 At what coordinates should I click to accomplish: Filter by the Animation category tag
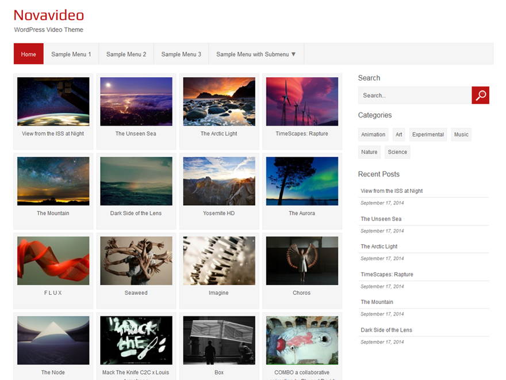[x=373, y=135]
